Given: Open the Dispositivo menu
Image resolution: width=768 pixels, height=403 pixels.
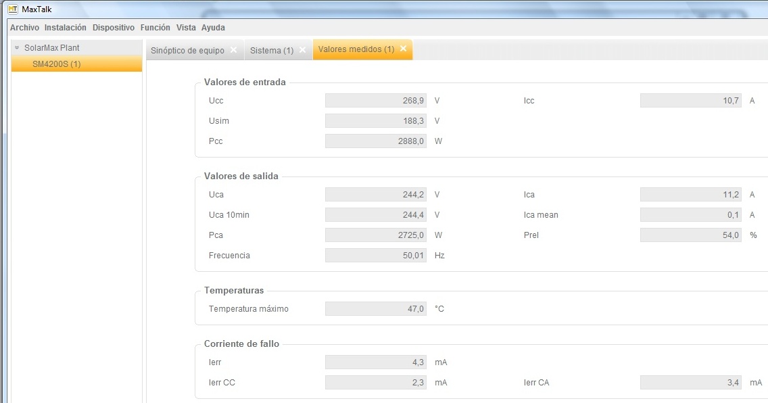Looking at the screenshot, I should pyautogui.click(x=113, y=28).
